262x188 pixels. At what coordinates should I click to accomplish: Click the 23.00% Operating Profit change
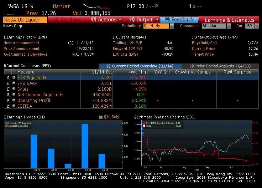[x=139, y=101]
